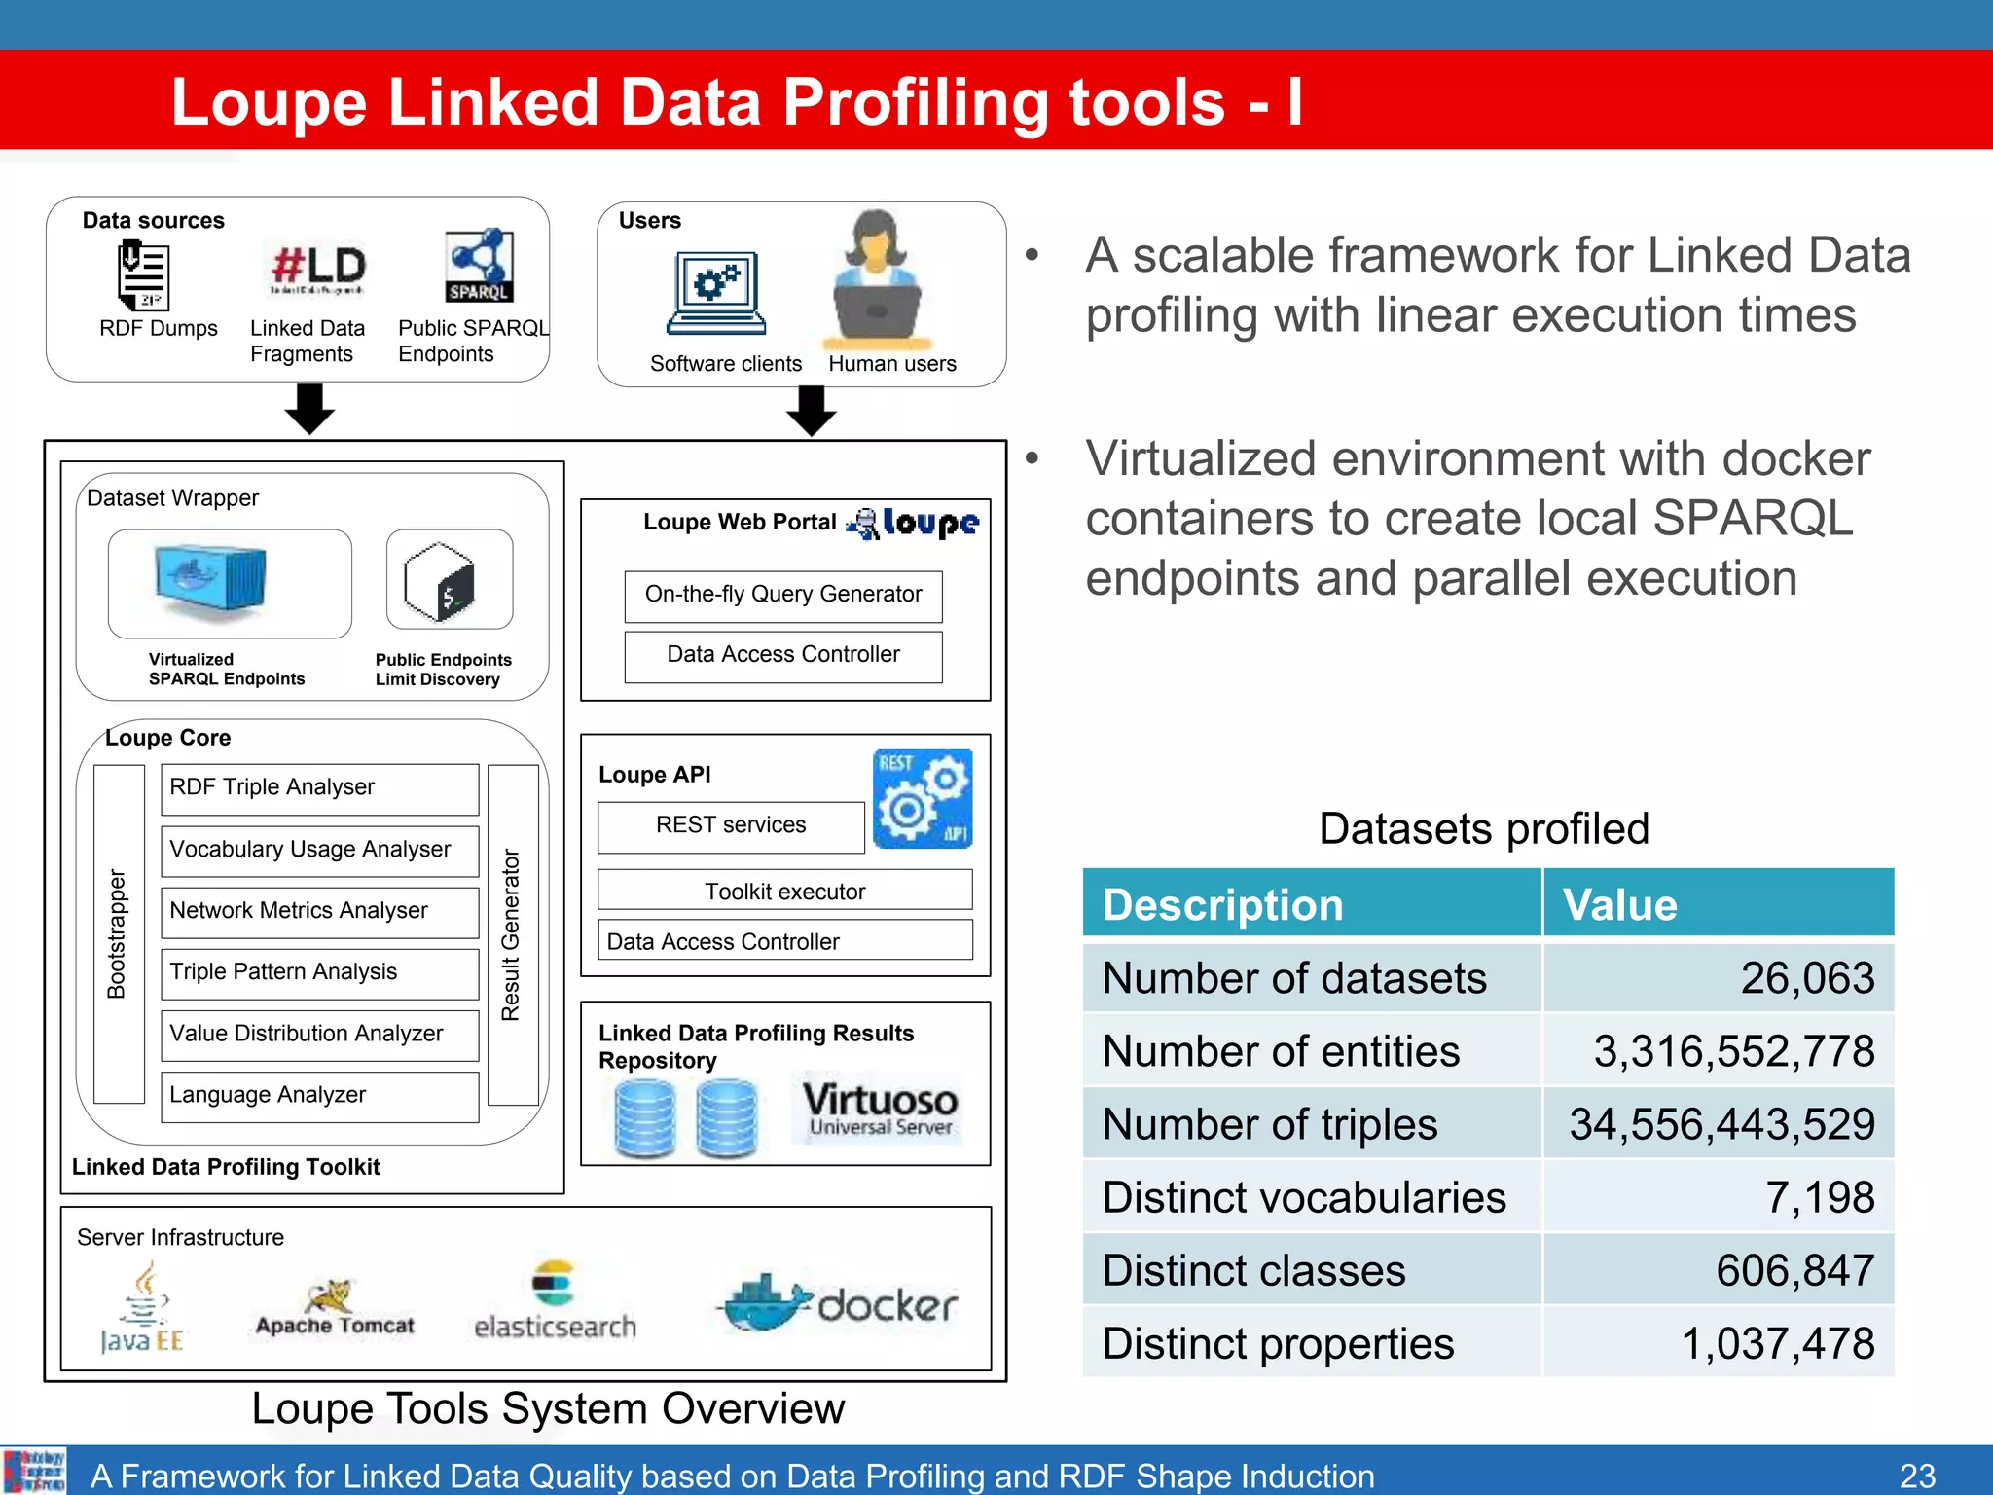Click the vertical Result Generator box
This screenshot has width=1993, height=1495.
pyautogui.click(x=513, y=934)
